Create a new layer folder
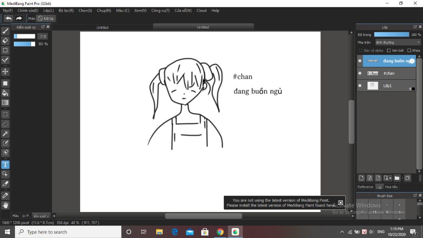 point(397,178)
